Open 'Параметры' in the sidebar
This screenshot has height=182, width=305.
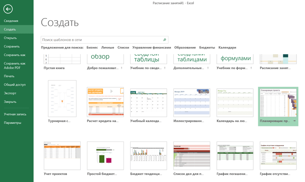click(13, 123)
